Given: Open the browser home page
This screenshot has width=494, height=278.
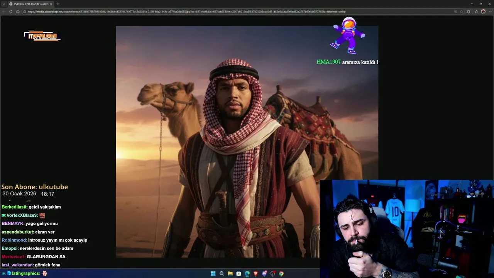Looking at the screenshot, I should click(18, 12).
